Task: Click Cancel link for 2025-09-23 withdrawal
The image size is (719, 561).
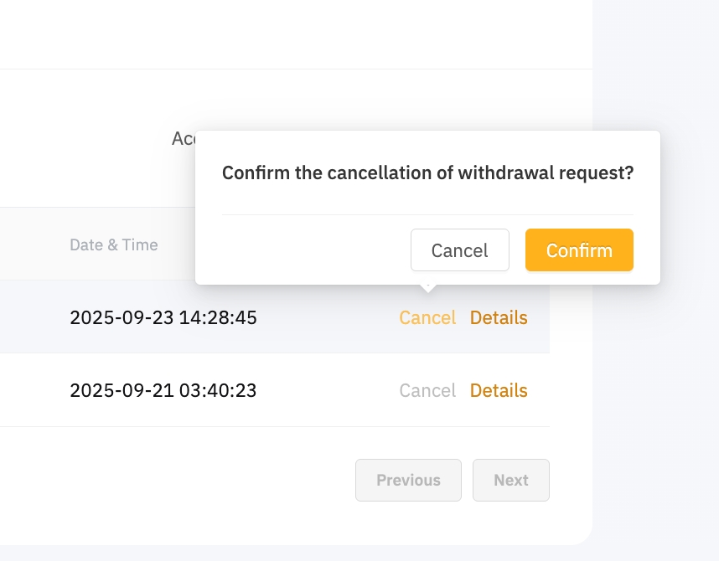Action: pyautogui.click(x=427, y=318)
